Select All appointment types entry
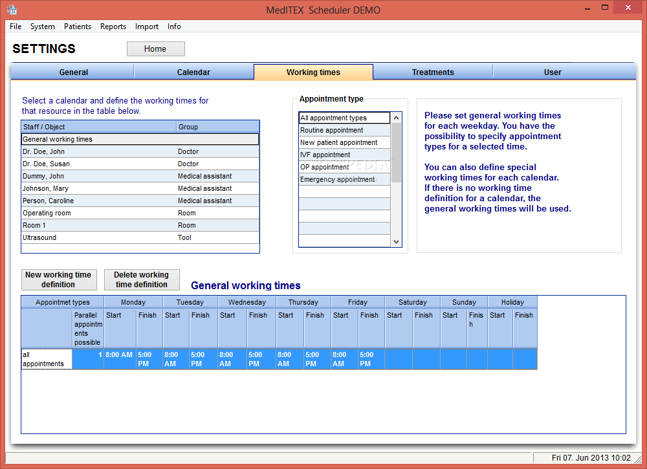Screen dimensions: 647x469 [344, 118]
